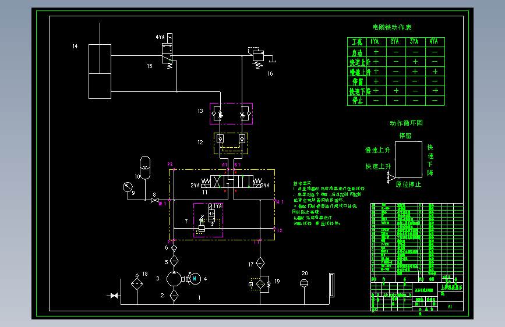Click 慢速上升 label beside cycle diagram
The width and height of the screenshot is (505, 327).
tap(377, 150)
